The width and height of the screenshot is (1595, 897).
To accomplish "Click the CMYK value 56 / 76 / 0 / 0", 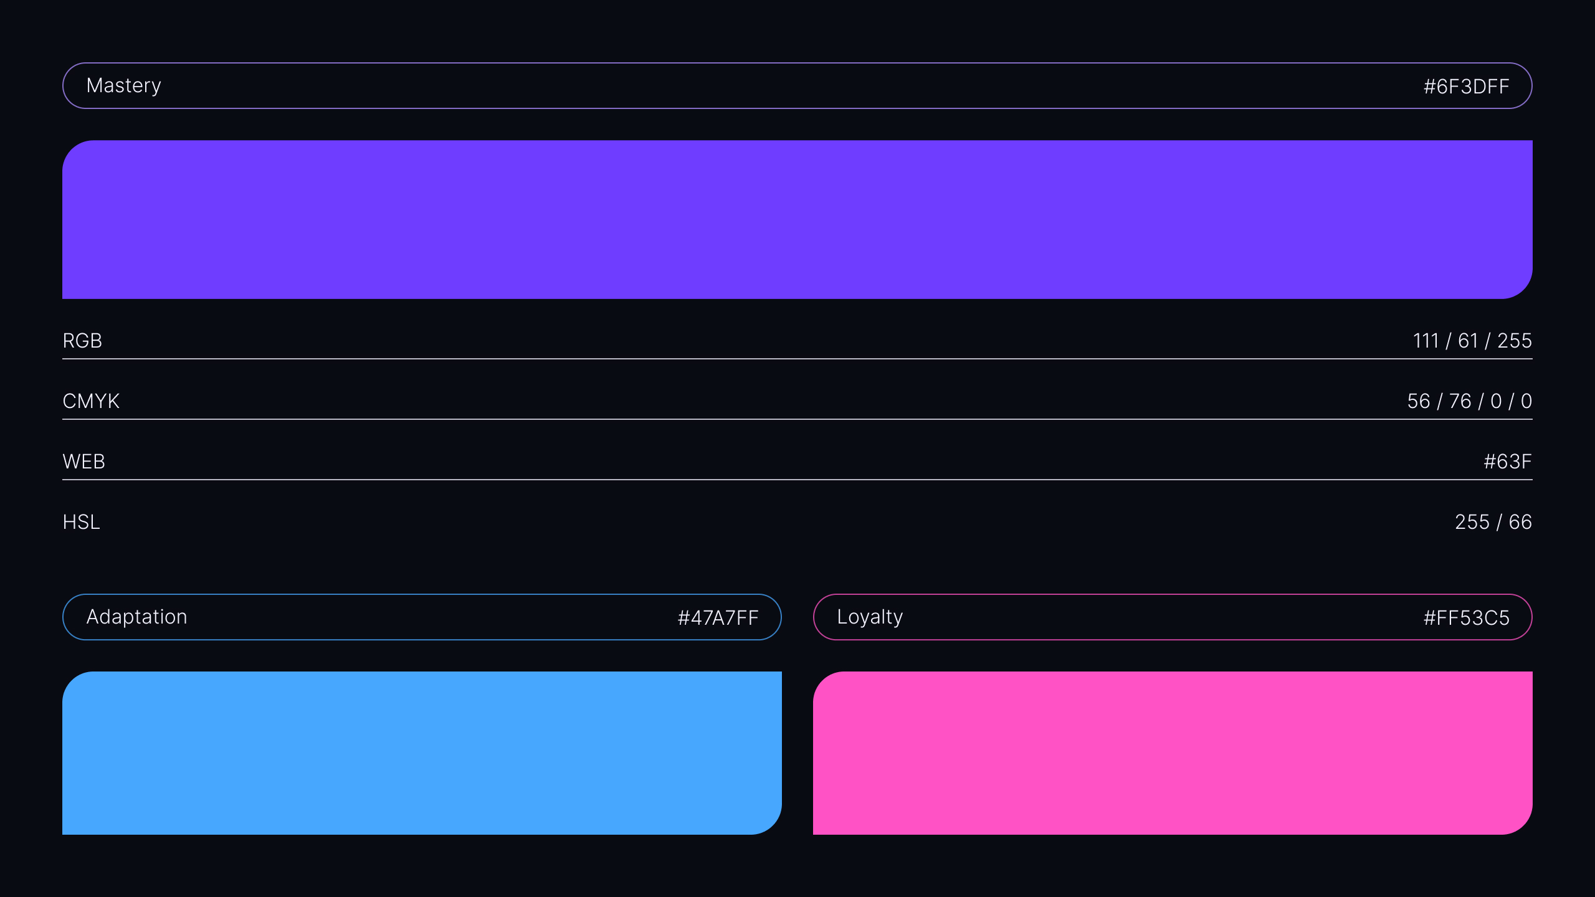I will (x=1469, y=401).
